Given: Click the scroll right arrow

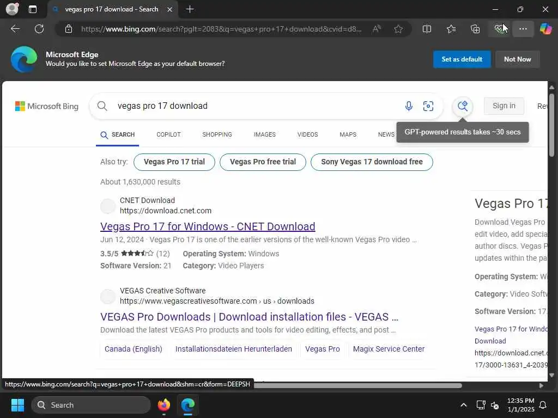Looking at the screenshot, I should [541, 386].
